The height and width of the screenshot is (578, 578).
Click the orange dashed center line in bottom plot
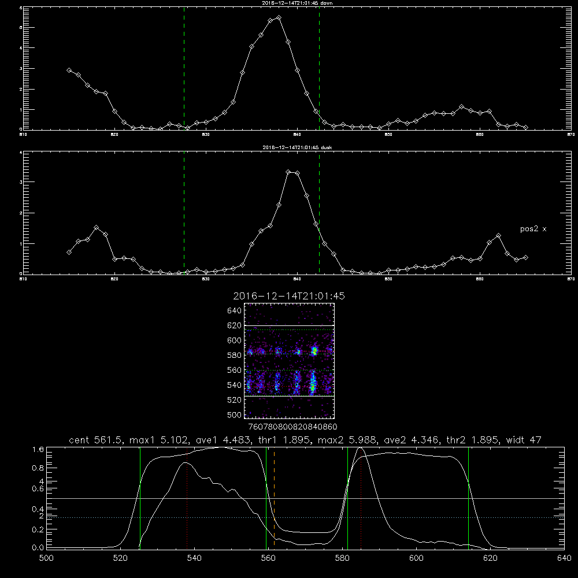[274, 498]
